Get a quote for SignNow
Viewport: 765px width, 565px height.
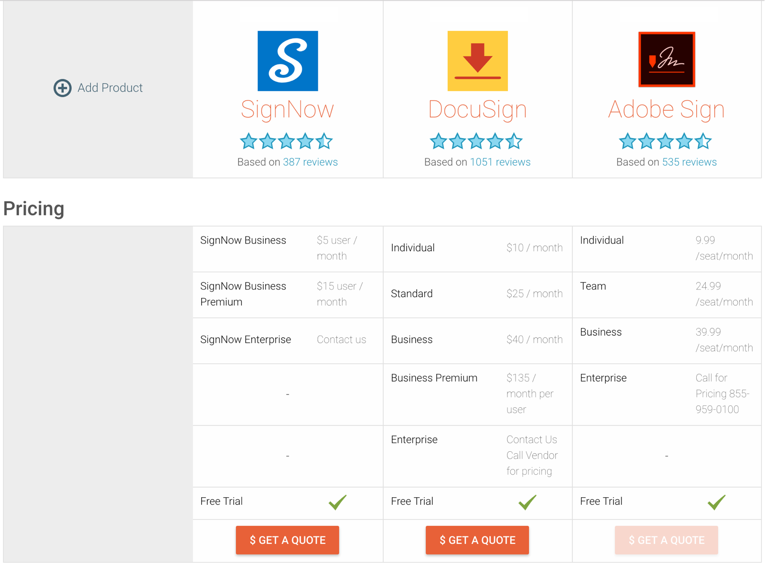tap(287, 540)
